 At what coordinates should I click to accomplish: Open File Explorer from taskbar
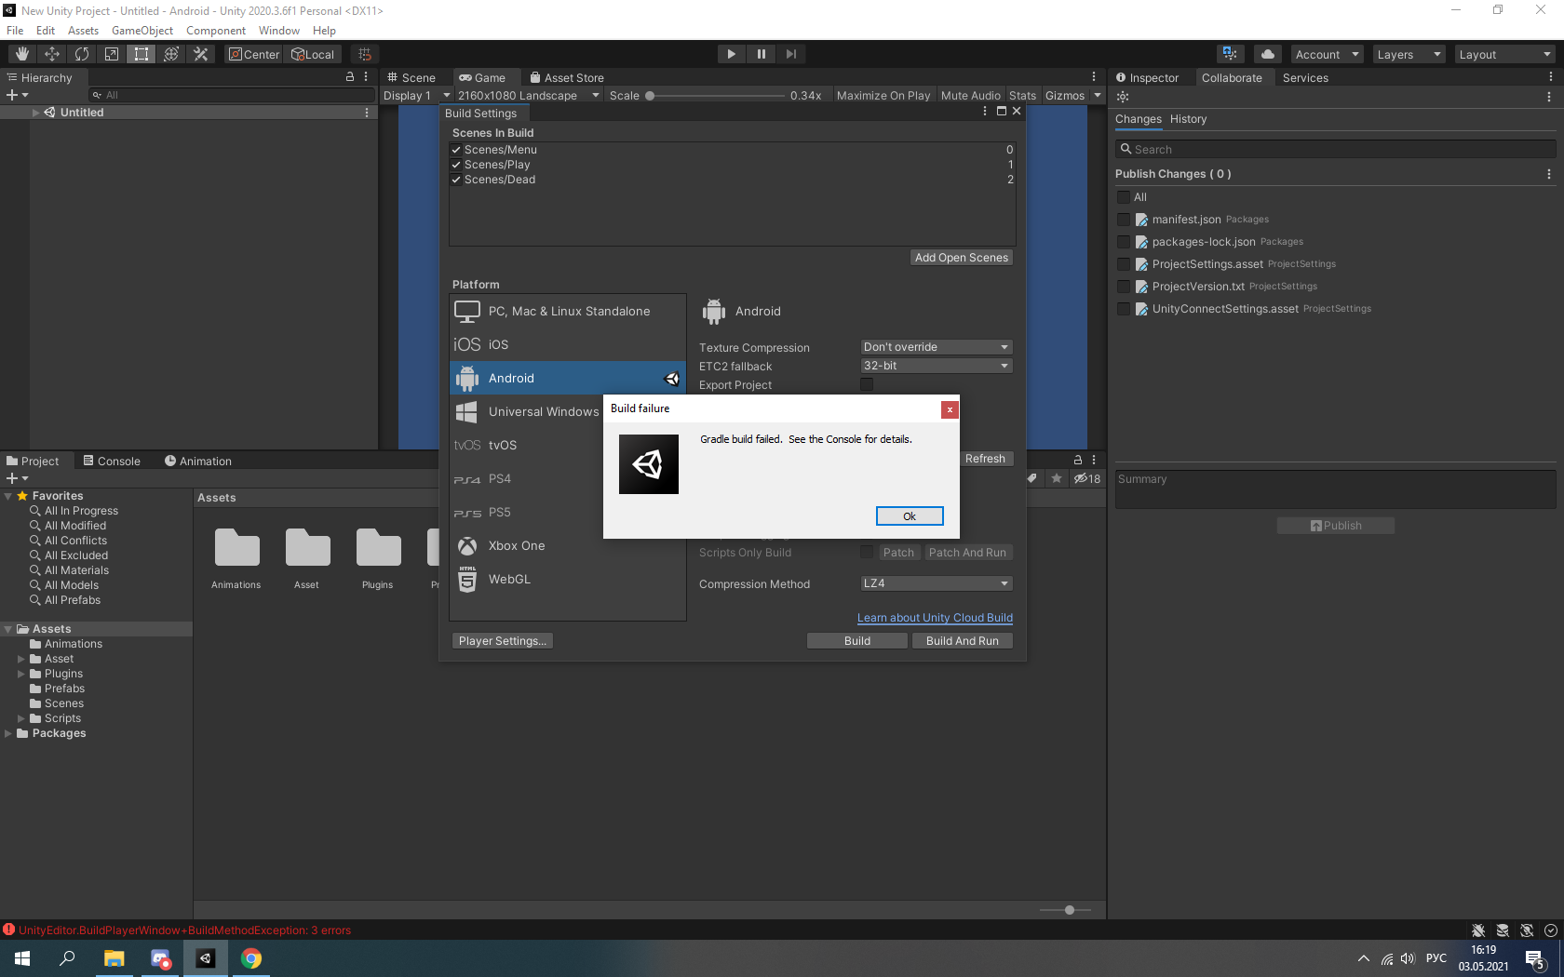tap(115, 958)
